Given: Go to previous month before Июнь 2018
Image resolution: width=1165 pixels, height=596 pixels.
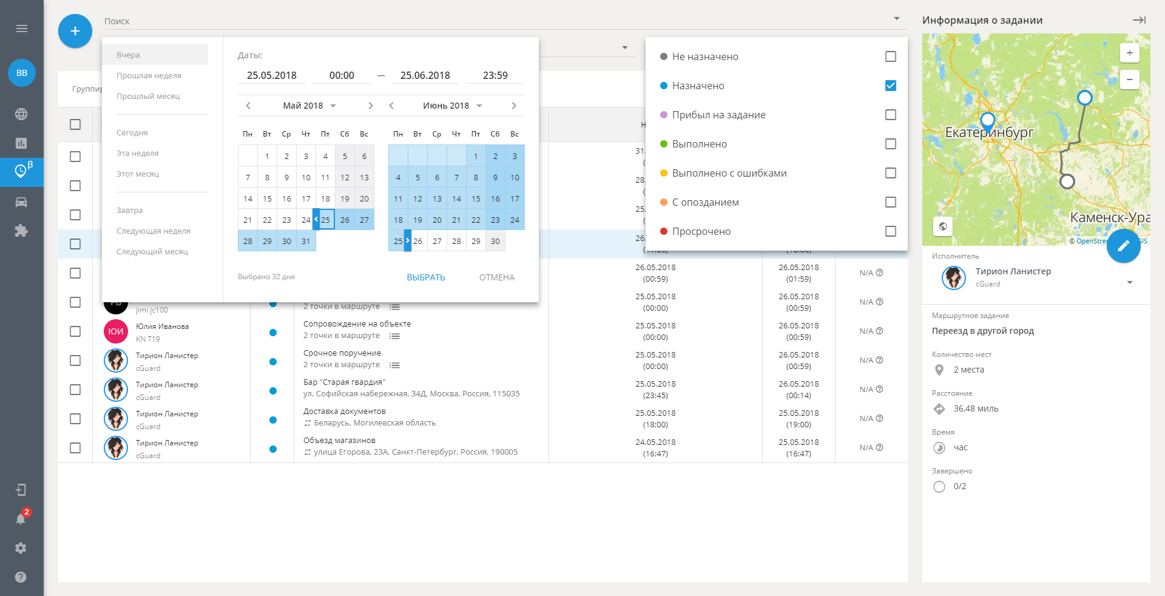Looking at the screenshot, I should click(x=391, y=106).
